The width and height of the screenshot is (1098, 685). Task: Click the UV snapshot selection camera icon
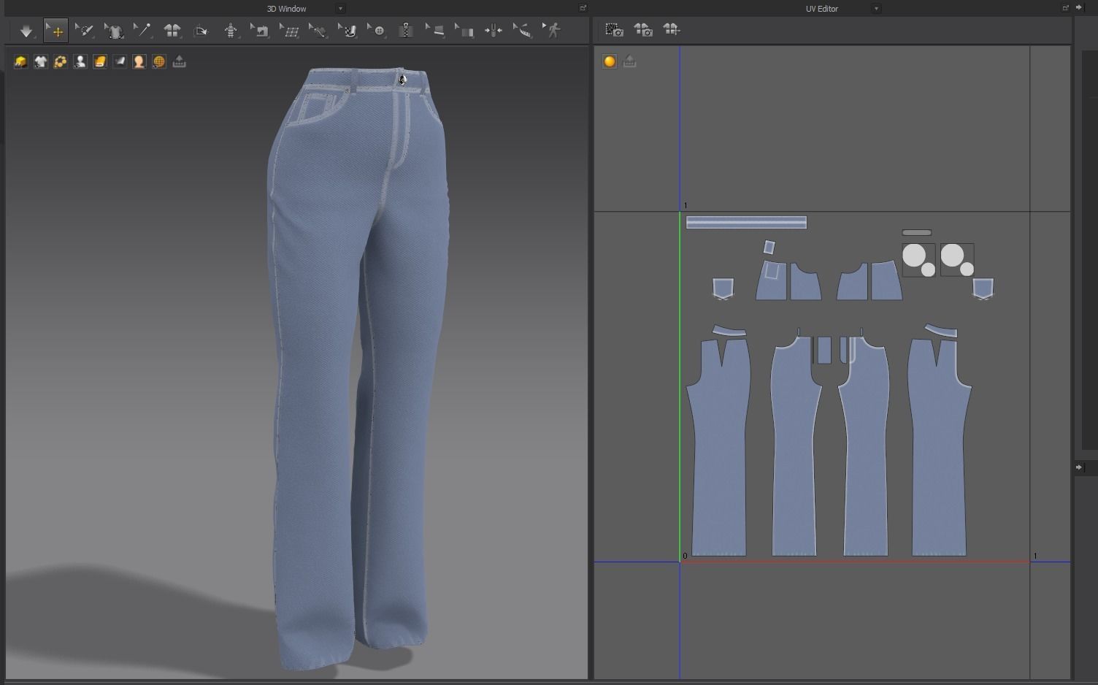tap(615, 30)
